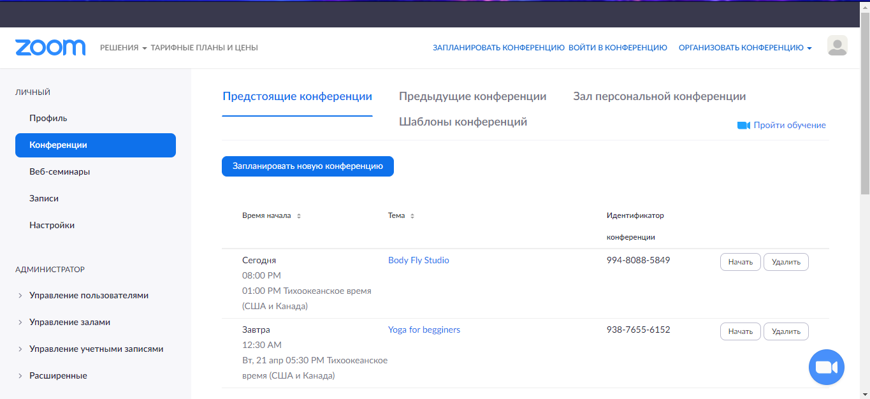This screenshot has height=399, width=870.
Task: Switch to Предстоящие конференции tab
Action: pos(297,97)
